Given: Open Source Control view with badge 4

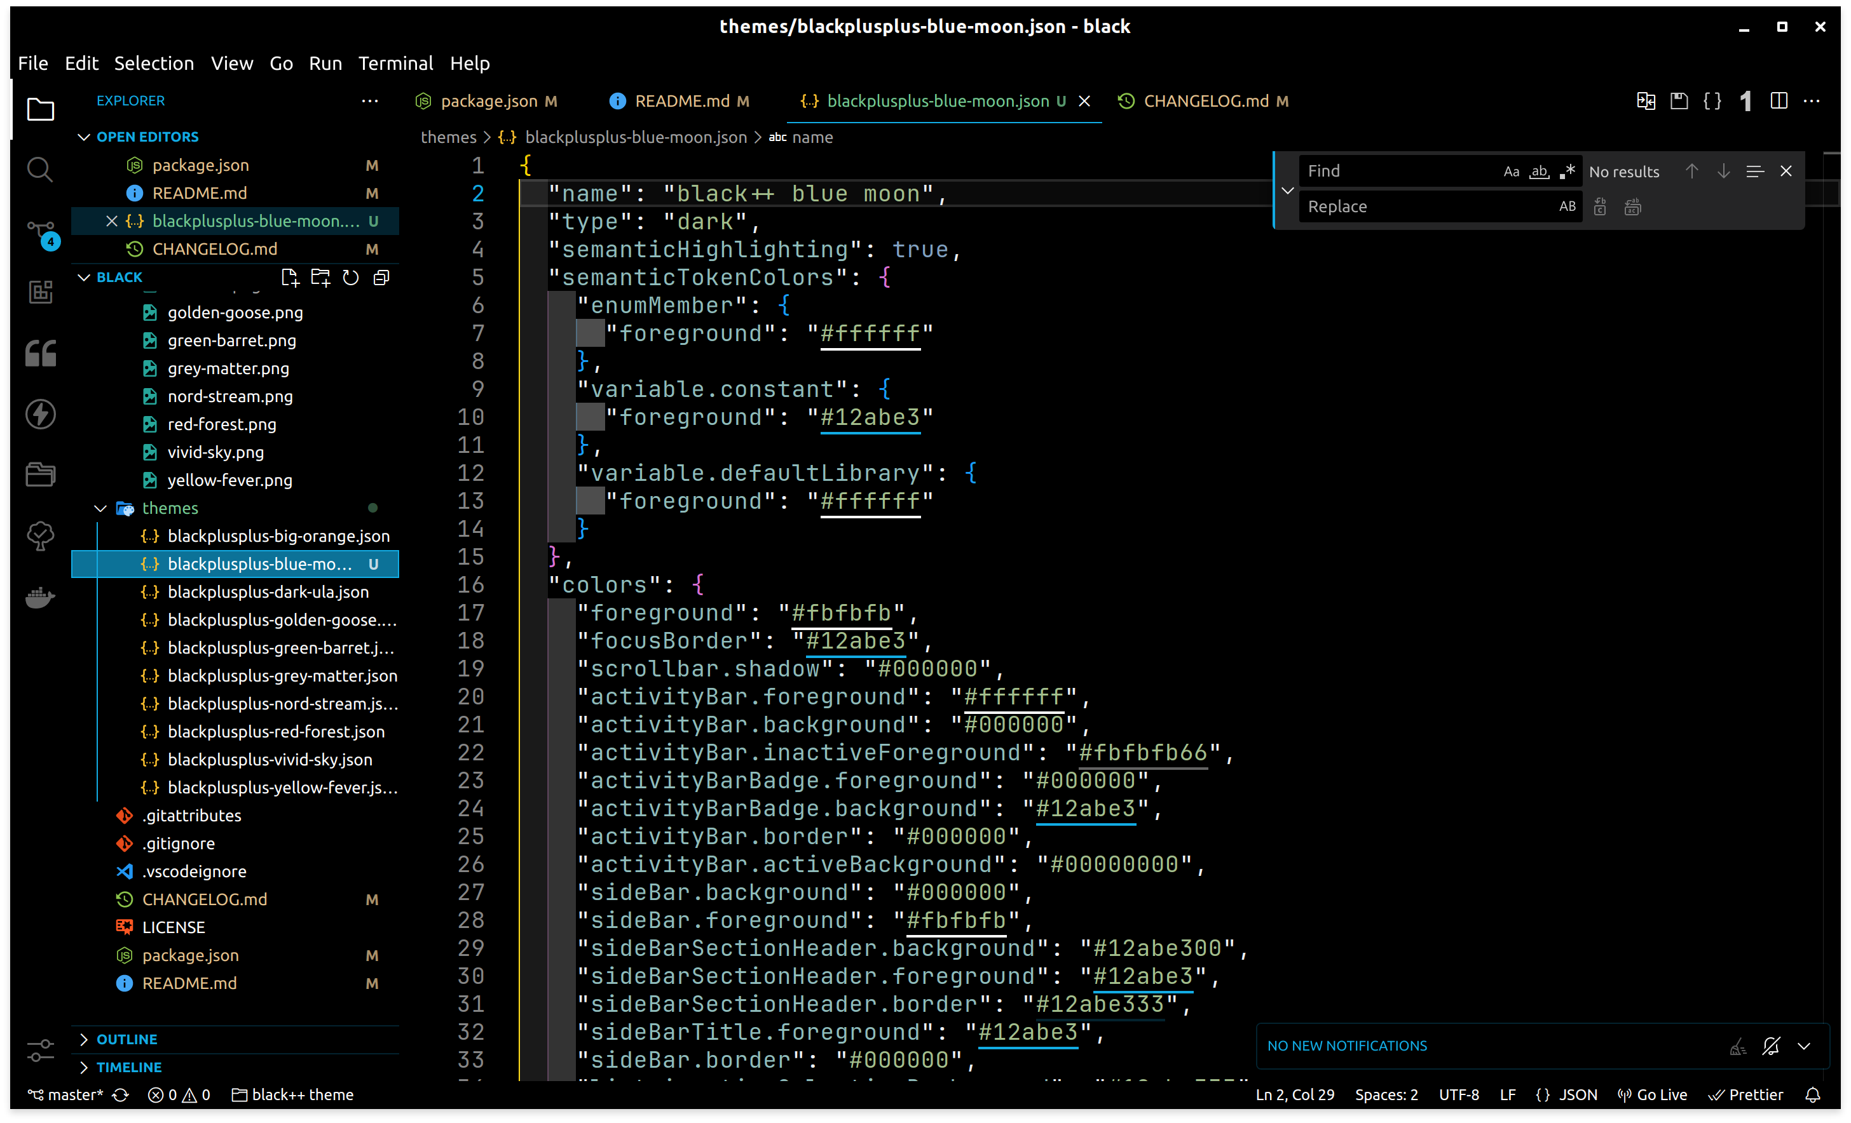Looking at the screenshot, I should [x=41, y=234].
